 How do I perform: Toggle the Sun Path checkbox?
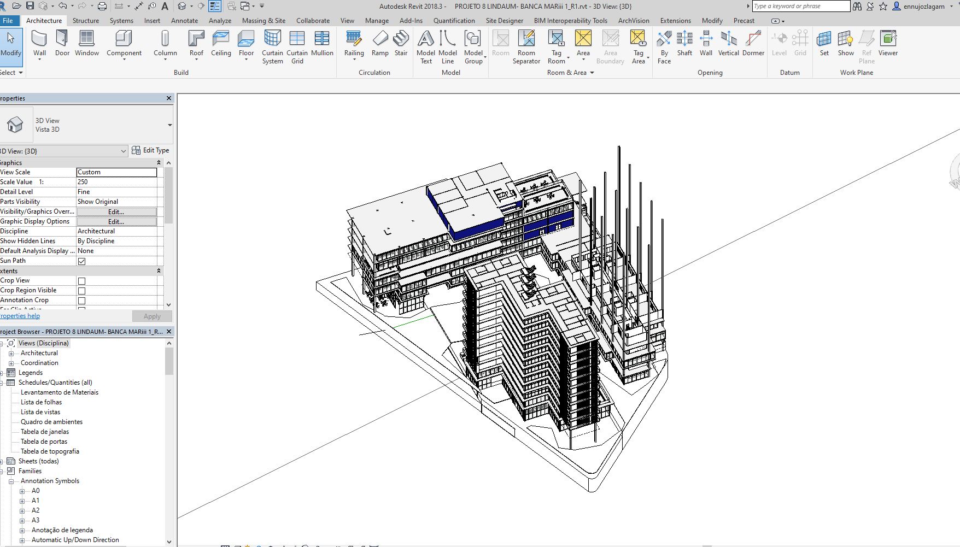point(82,261)
